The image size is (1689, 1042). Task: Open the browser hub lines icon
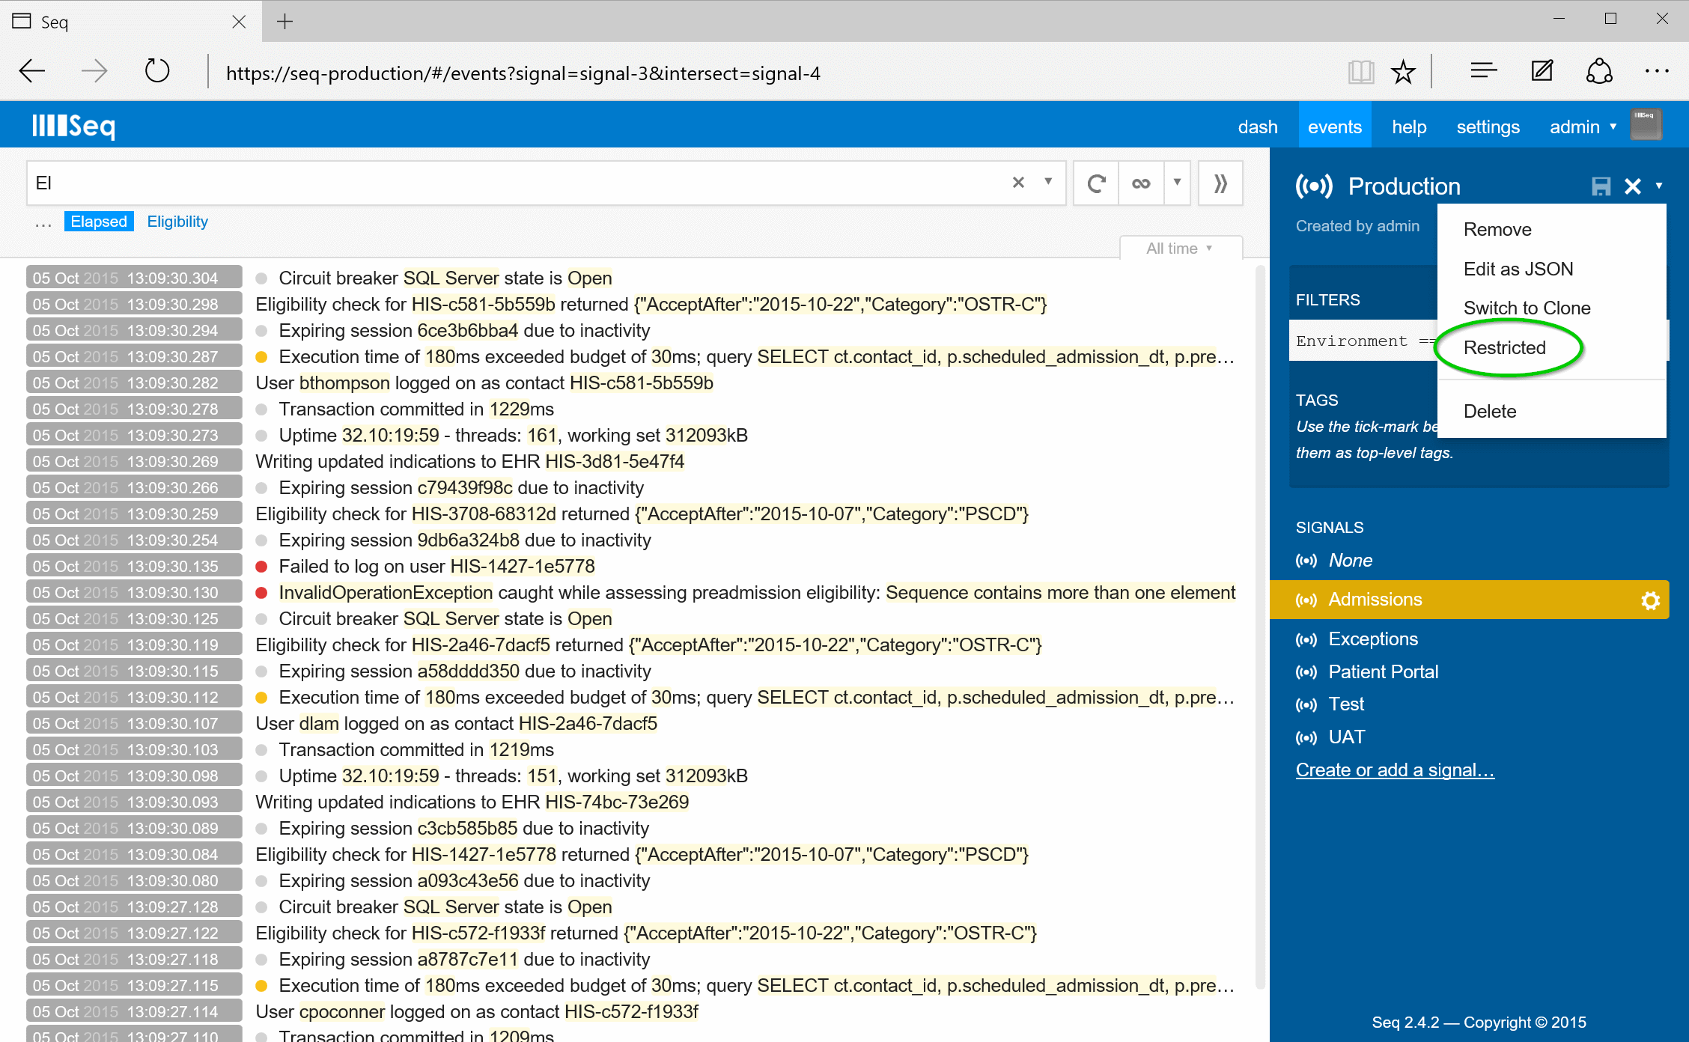[1483, 72]
